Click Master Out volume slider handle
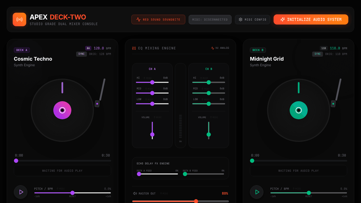 [196, 201]
